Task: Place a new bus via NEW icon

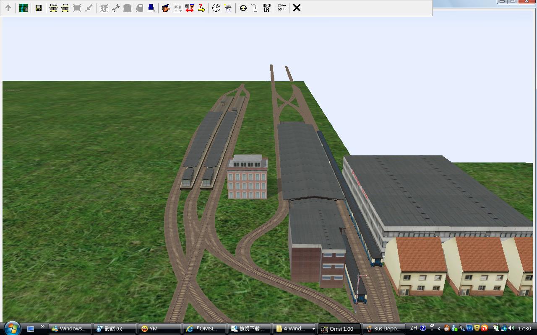Action: pyautogui.click(x=53, y=8)
